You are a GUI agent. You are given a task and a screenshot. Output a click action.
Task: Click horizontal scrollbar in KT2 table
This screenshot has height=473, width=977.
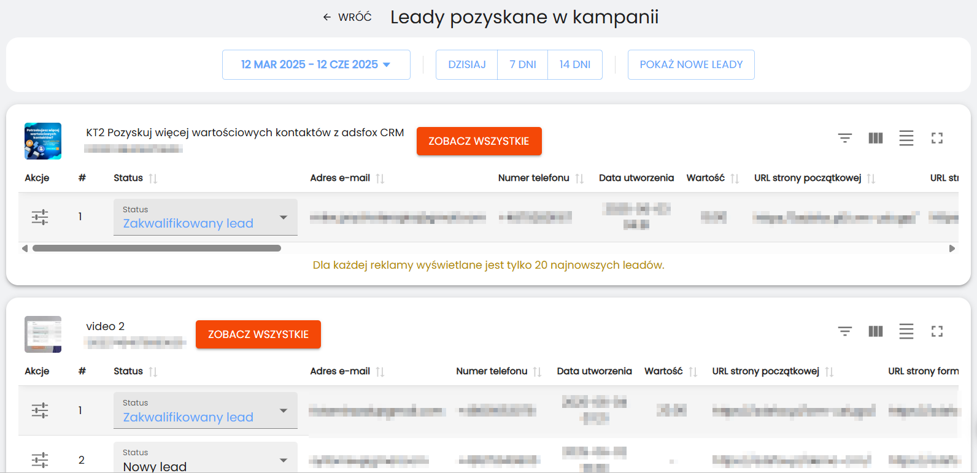[x=156, y=248]
